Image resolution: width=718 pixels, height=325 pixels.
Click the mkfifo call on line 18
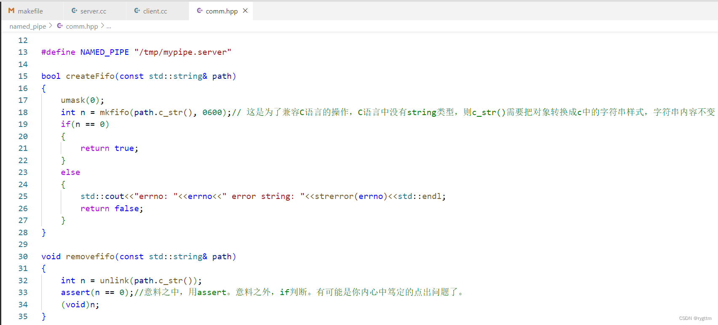(x=114, y=113)
